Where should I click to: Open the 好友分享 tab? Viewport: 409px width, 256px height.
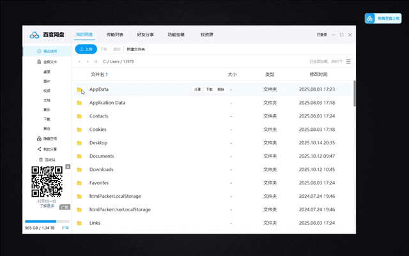tap(145, 34)
